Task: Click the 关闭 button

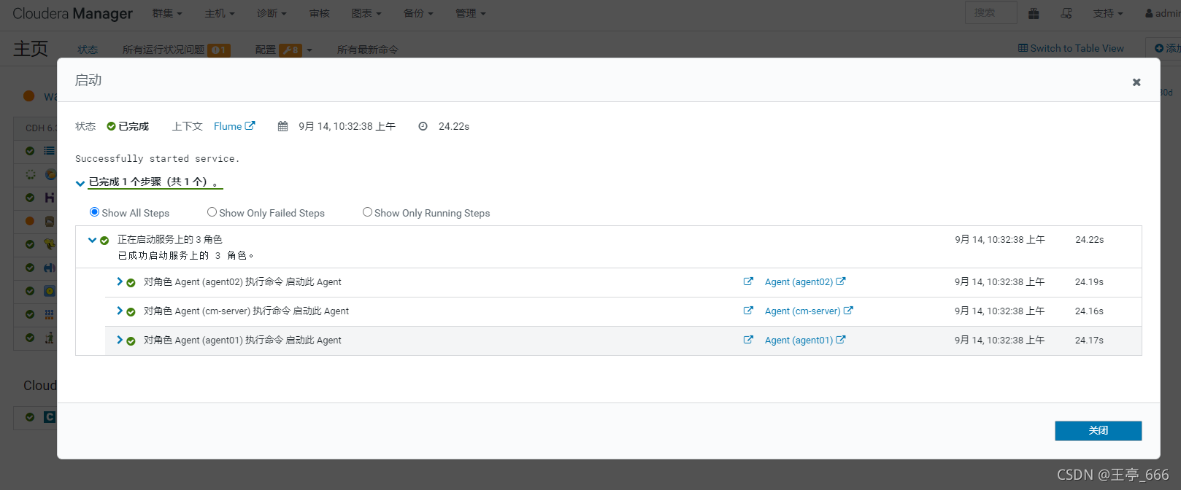Action: (x=1098, y=431)
